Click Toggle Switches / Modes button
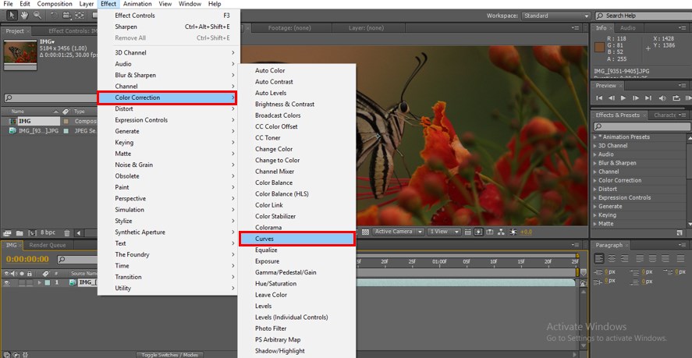 (170, 354)
